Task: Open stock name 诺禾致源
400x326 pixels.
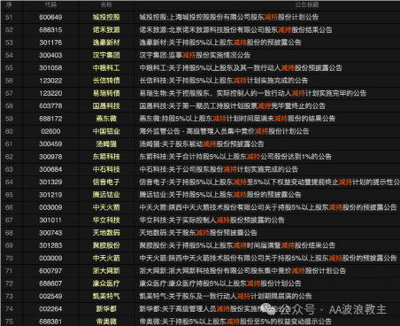Action: pos(106,30)
